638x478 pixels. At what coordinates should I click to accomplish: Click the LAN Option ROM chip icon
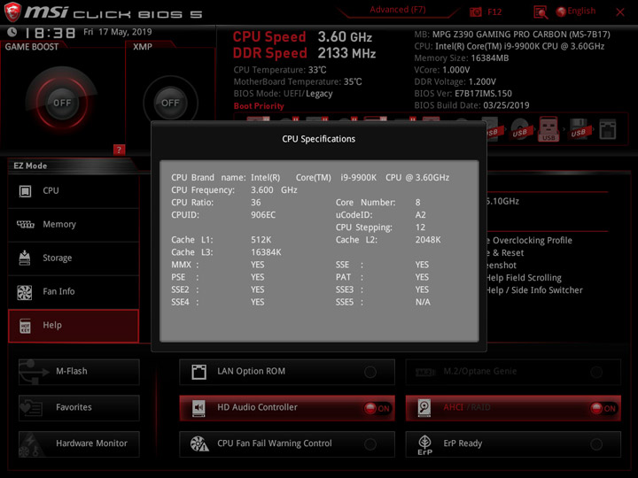199,372
